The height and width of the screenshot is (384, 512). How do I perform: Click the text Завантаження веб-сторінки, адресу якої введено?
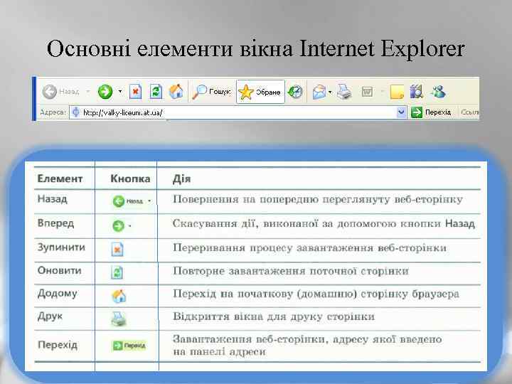(x=307, y=339)
